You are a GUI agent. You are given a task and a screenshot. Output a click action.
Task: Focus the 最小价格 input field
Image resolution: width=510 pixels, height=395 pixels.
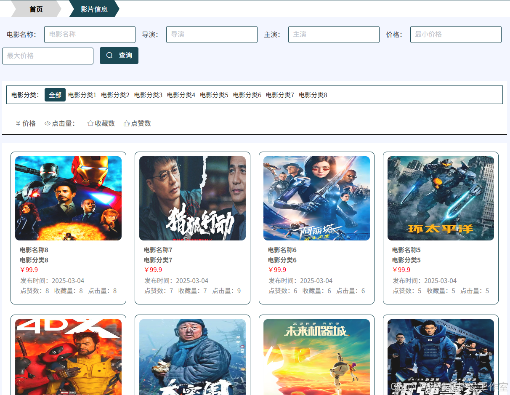[x=456, y=35]
